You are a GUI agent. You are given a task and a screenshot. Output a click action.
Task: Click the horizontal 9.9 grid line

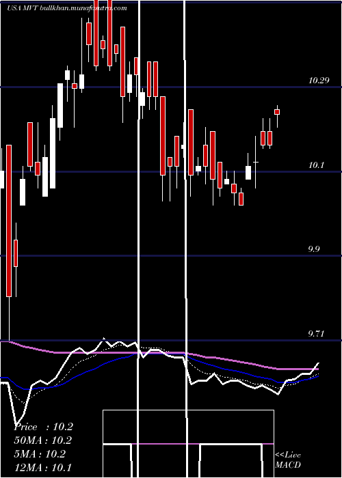click(x=171, y=255)
